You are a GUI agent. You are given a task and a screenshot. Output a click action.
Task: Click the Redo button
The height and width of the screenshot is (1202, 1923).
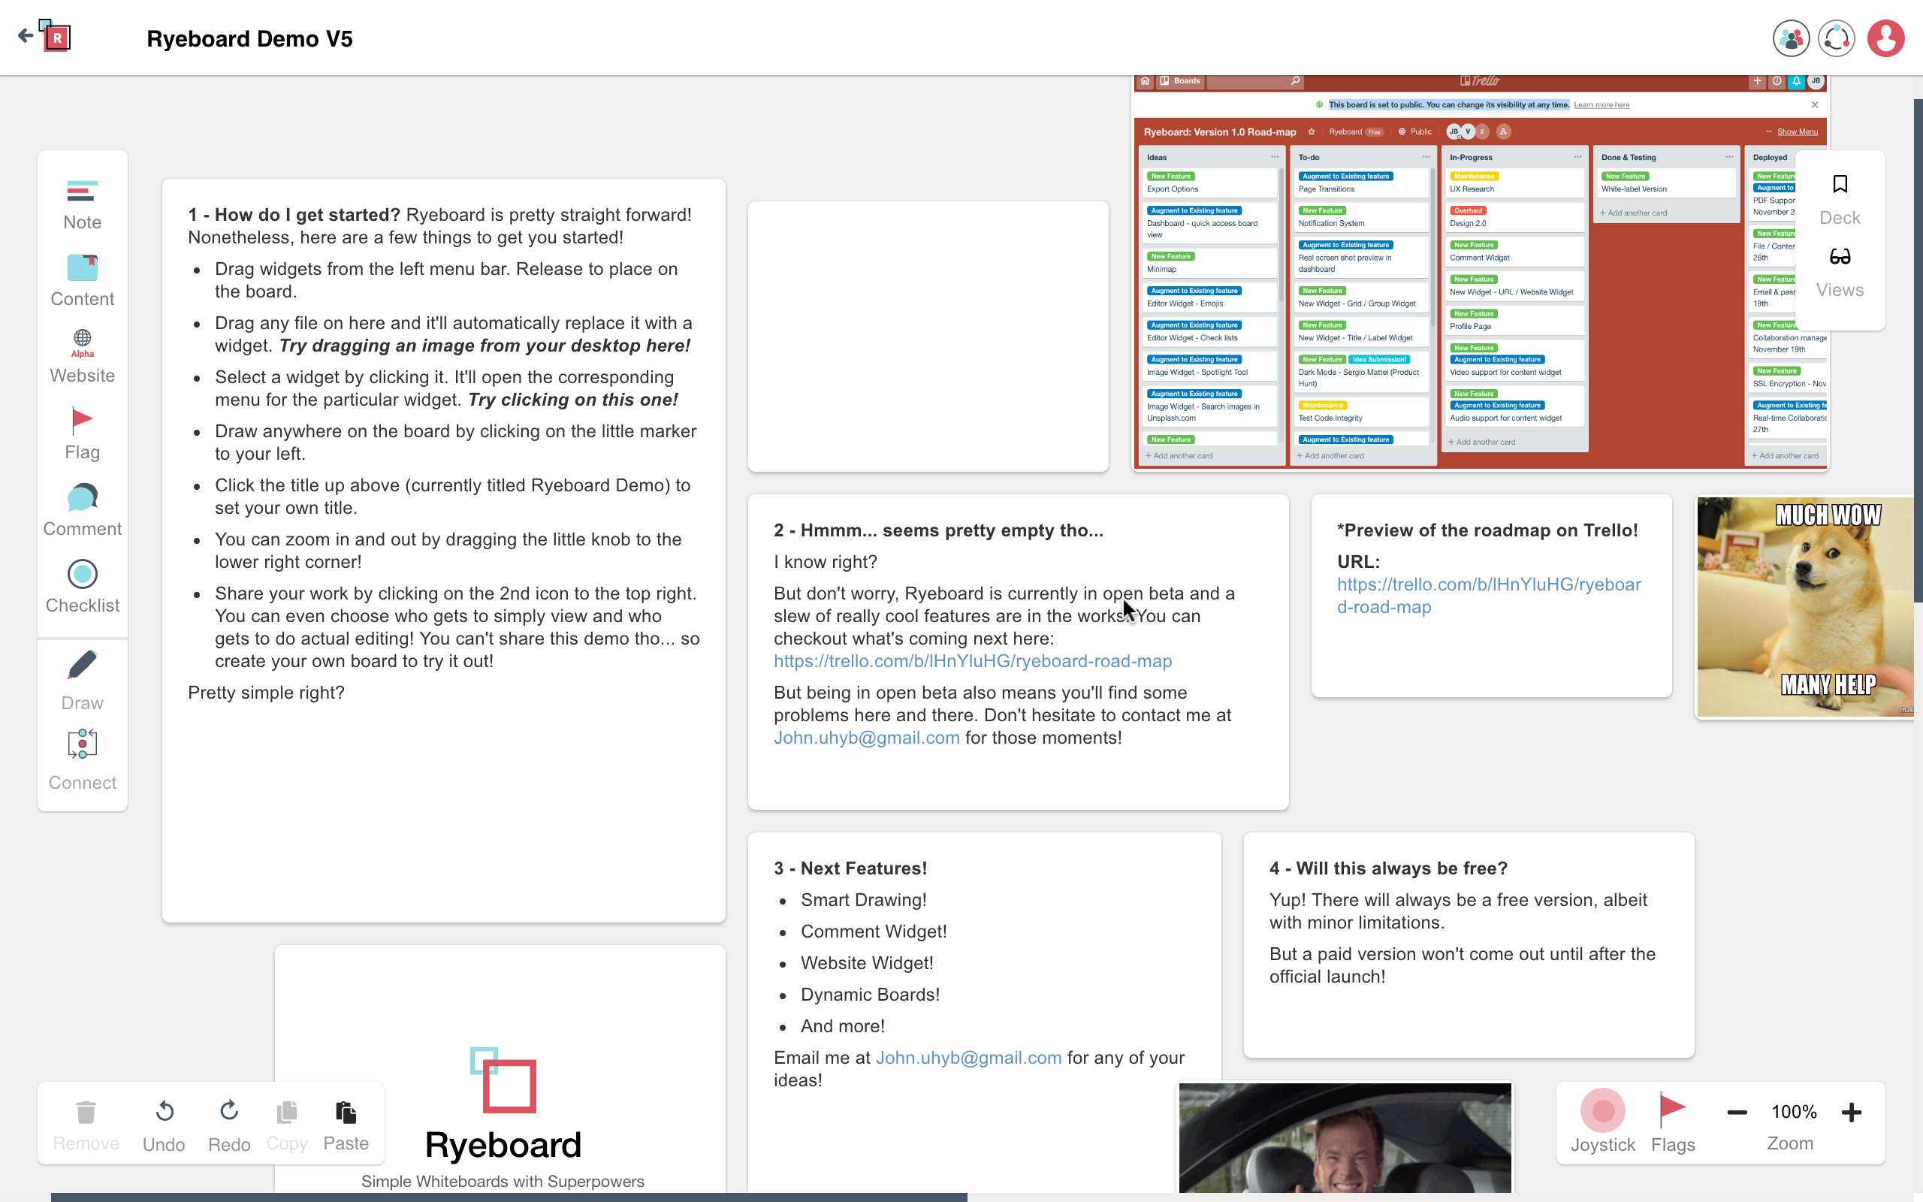(x=229, y=1125)
